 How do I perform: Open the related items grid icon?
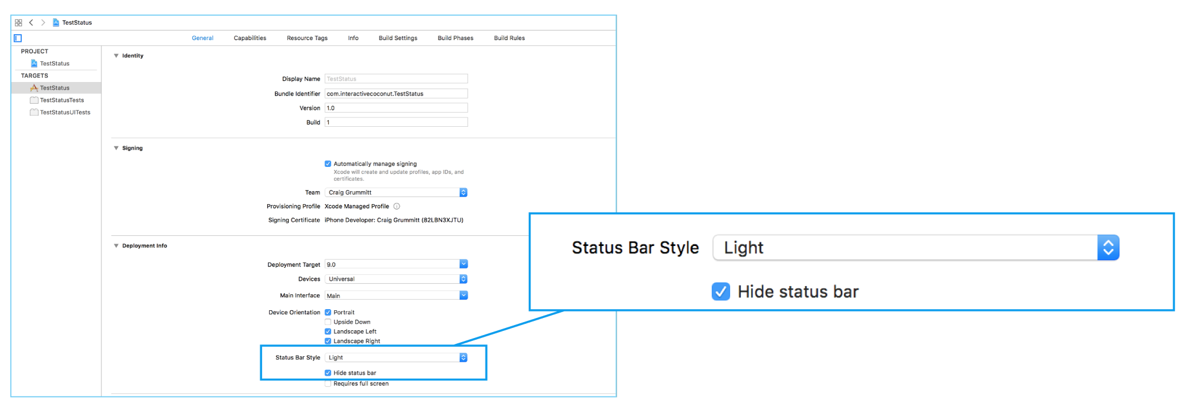tap(18, 22)
